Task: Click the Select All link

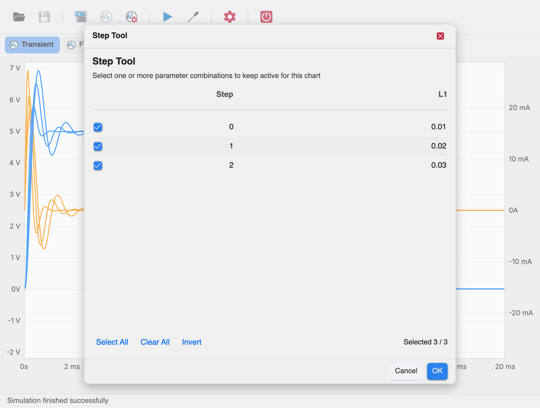Action: coord(112,342)
